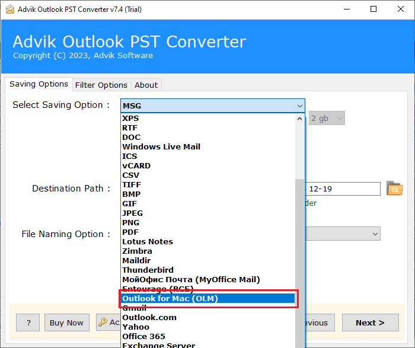Select Windows Live Mail option
Image resolution: width=415 pixels, height=348 pixels.
(x=208, y=147)
